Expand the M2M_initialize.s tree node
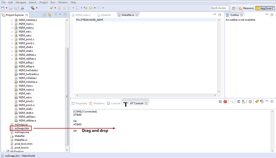Image resolution: width=276 pixels, height=158 pixels. coord(12,20)
